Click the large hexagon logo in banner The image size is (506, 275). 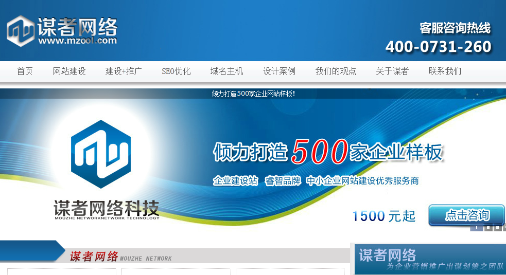click(101, 155)
